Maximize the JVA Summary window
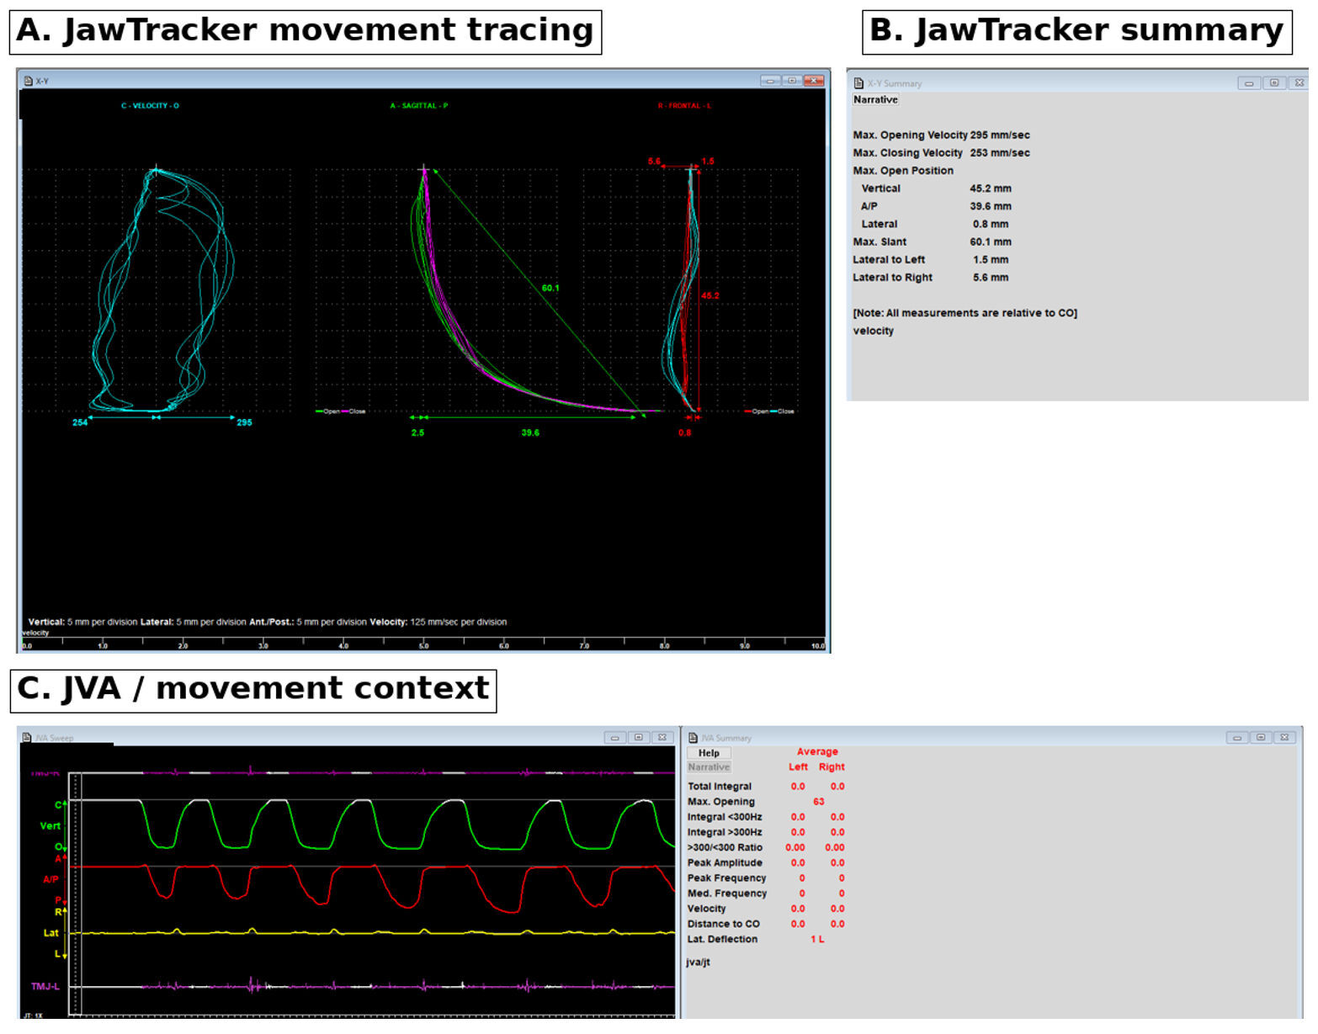The image size is (1318, 1034). 1261,737
